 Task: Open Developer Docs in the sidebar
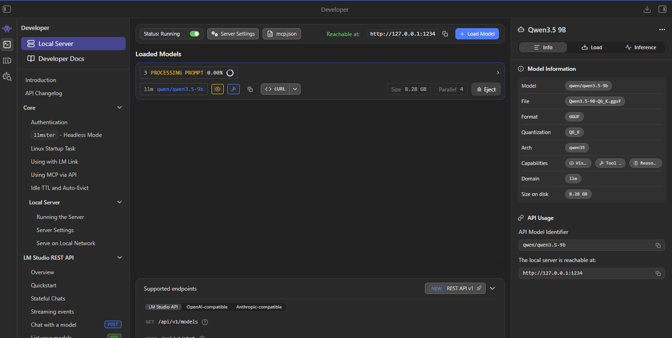tap(73, 59)
